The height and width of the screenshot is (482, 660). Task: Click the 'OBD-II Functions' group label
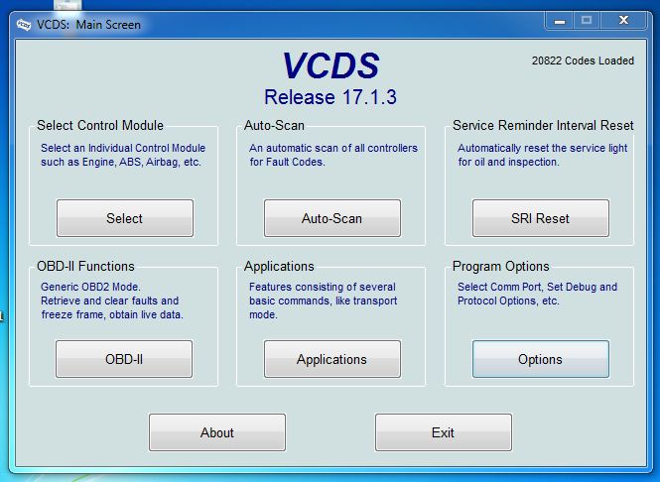[x=85, y=266]
